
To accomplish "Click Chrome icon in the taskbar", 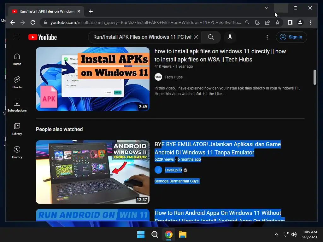I will click(168, 234).
